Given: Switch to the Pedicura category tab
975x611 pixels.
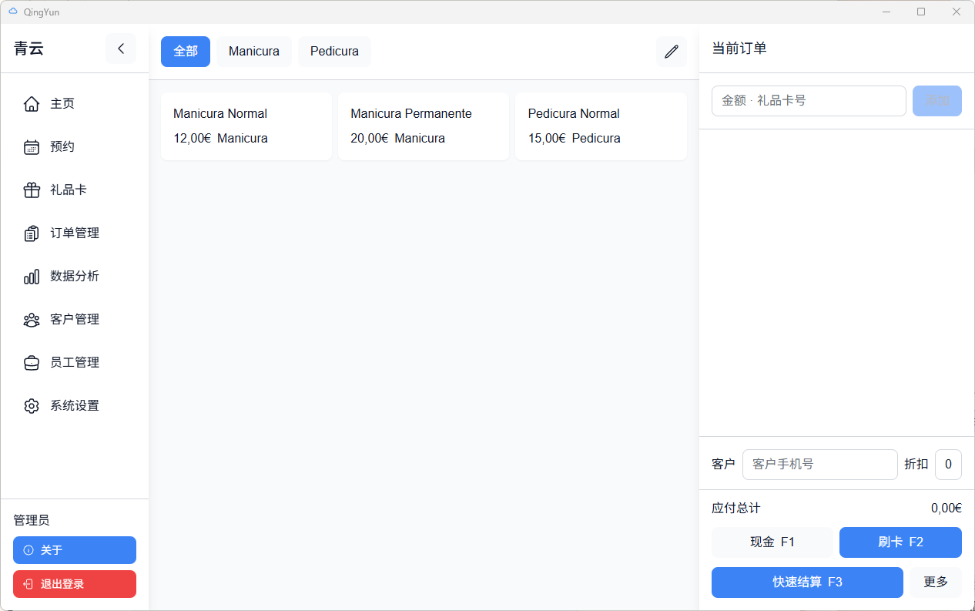Looking at the screenshot, I should 334,52.
